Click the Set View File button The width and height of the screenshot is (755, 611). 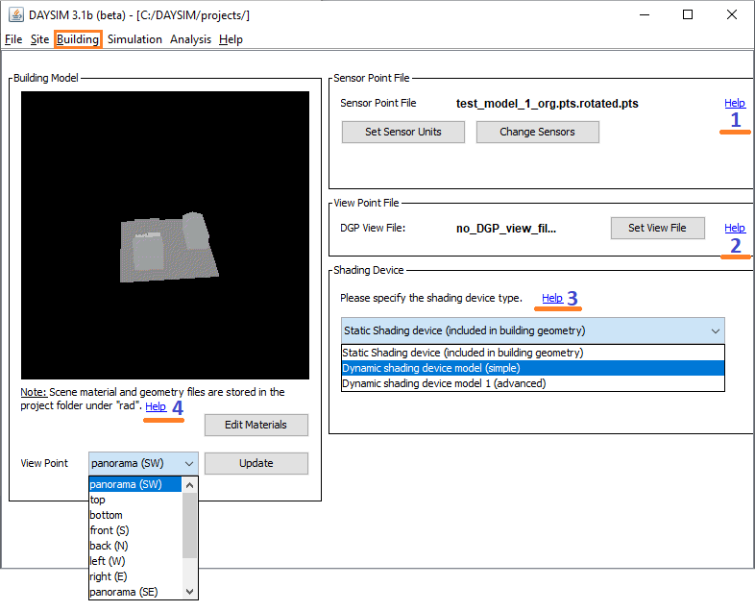pos(657,228)
